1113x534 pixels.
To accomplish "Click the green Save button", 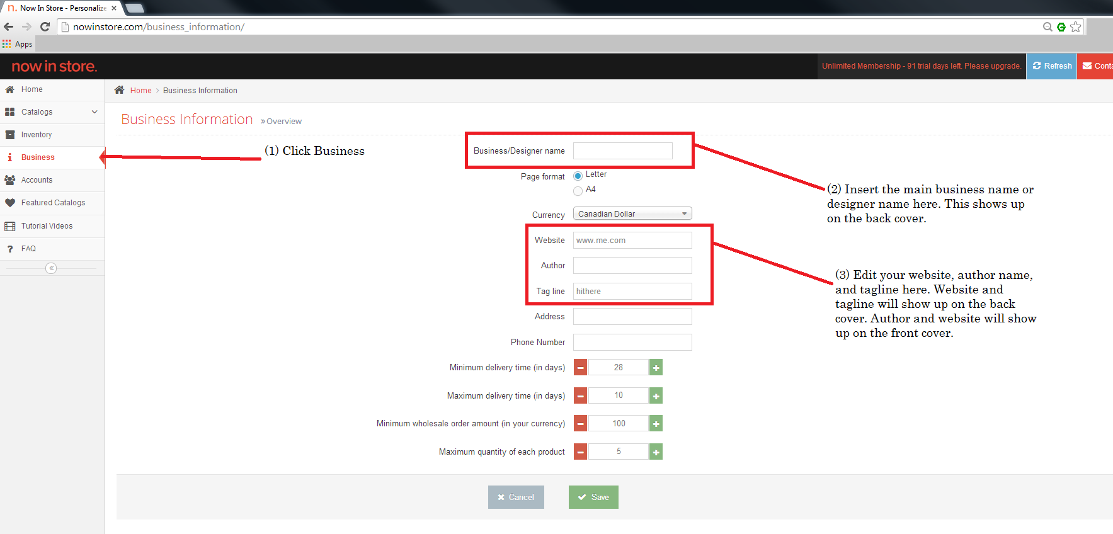I will pos(593,497).
